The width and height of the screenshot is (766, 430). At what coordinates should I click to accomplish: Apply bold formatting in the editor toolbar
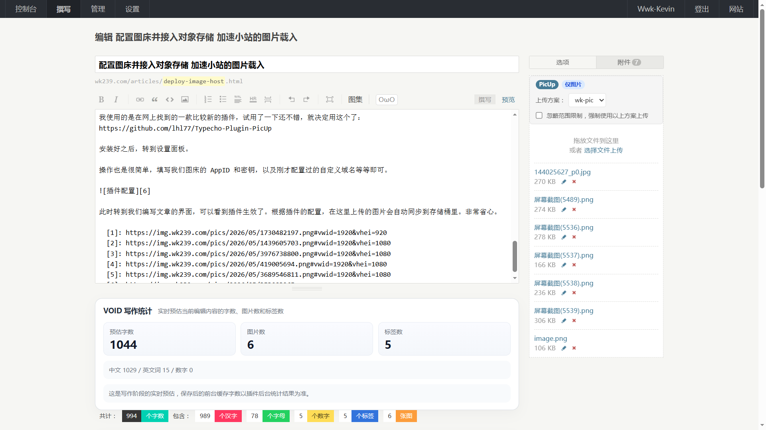point(101,100)
